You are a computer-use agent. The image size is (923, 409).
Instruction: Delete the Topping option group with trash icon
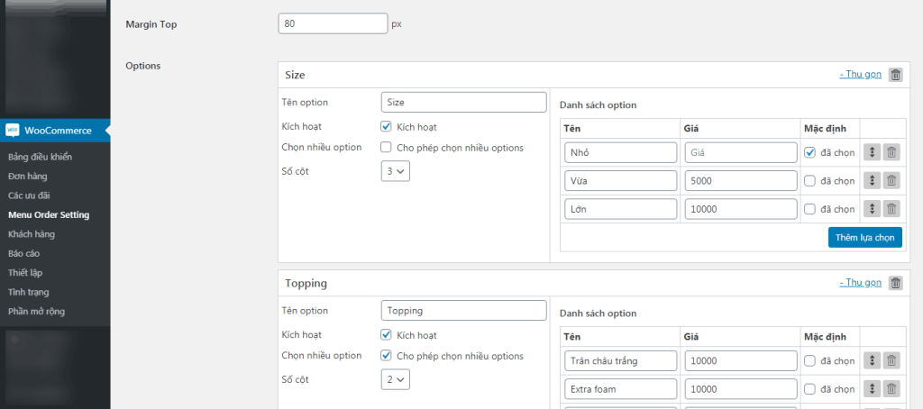tap(895, 283)
